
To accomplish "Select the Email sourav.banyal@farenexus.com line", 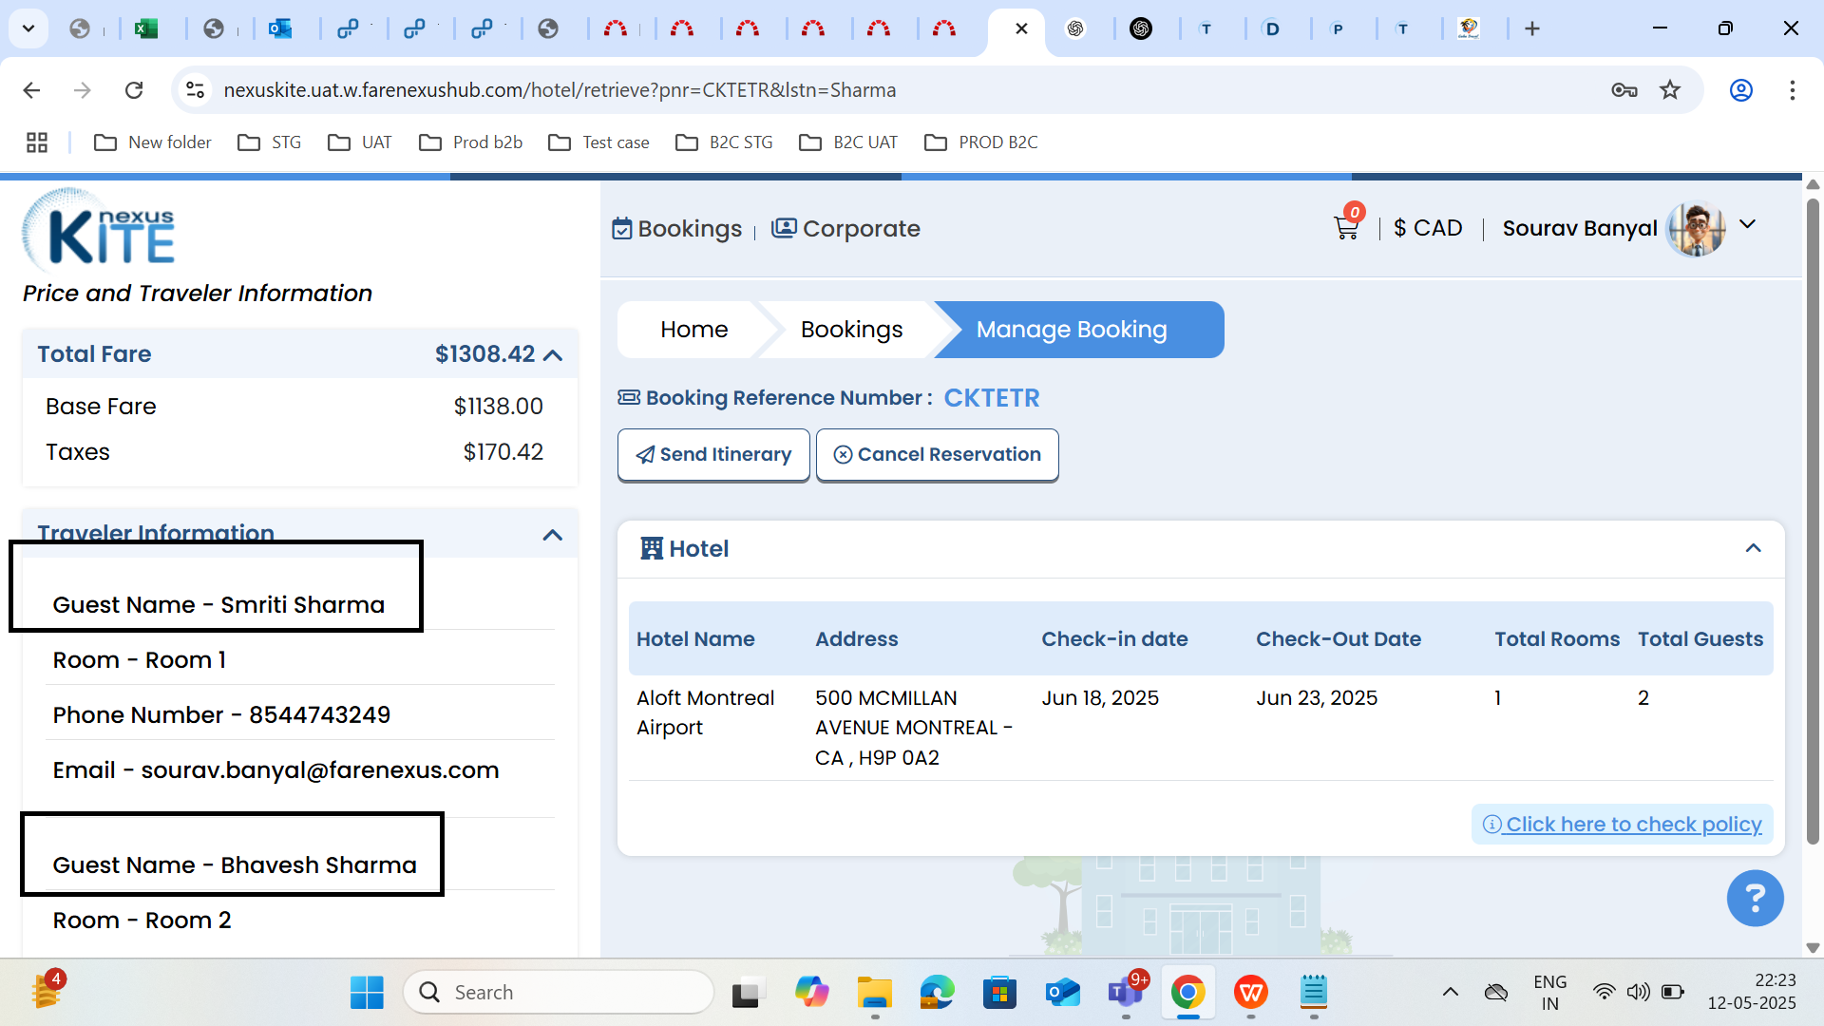I will [275, 770].
